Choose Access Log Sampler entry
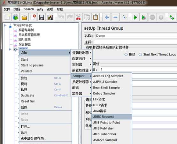This screenshot has height=144, width=177. [x=112, y=76]
